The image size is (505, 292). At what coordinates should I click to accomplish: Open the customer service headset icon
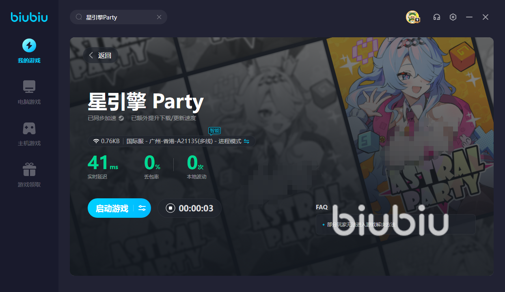tap(437, 17)
